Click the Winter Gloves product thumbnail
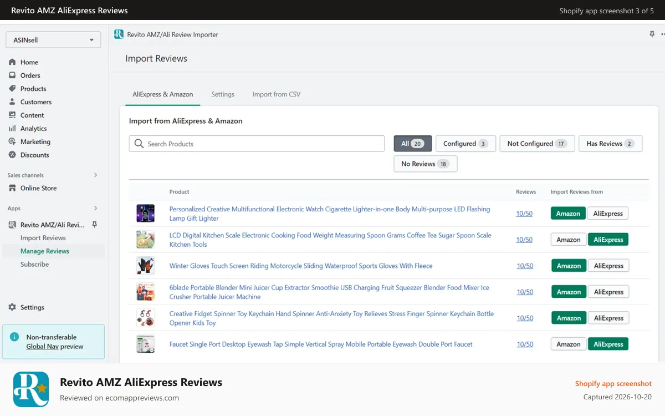 pos(145,266)
